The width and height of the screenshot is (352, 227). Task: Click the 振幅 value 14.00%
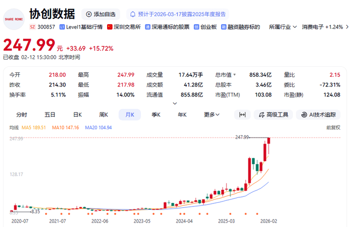pos(125,95)
